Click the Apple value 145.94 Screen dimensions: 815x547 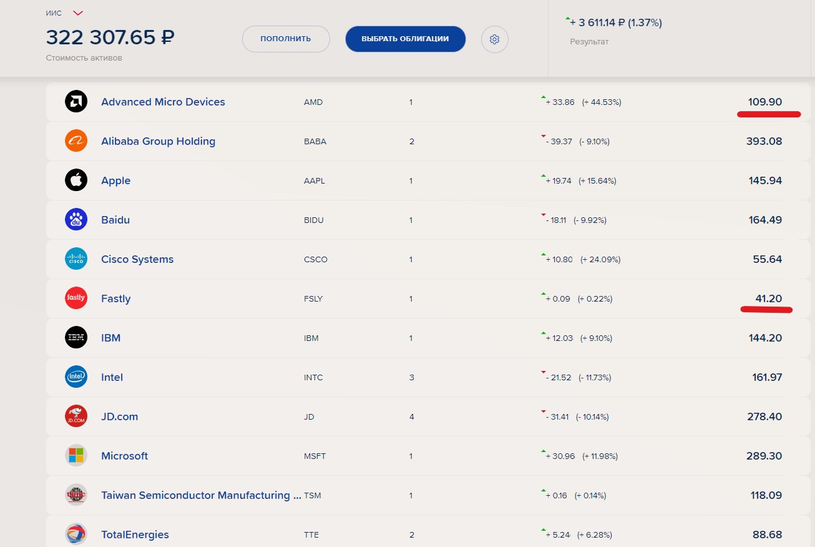click(766, 180)
